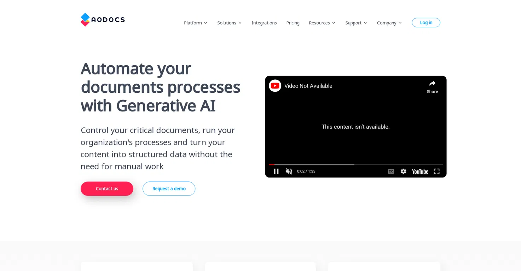Open the Resources menu
The image size is (521, 271).
pos(319,23)
